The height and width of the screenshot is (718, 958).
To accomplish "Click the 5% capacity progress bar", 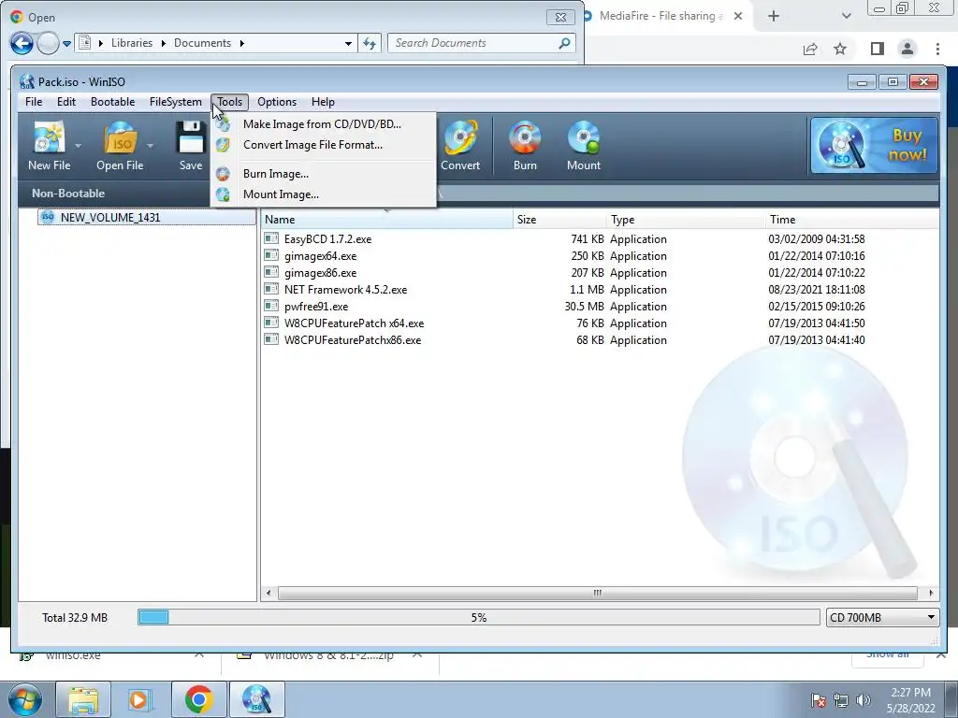I will [478, 617].
